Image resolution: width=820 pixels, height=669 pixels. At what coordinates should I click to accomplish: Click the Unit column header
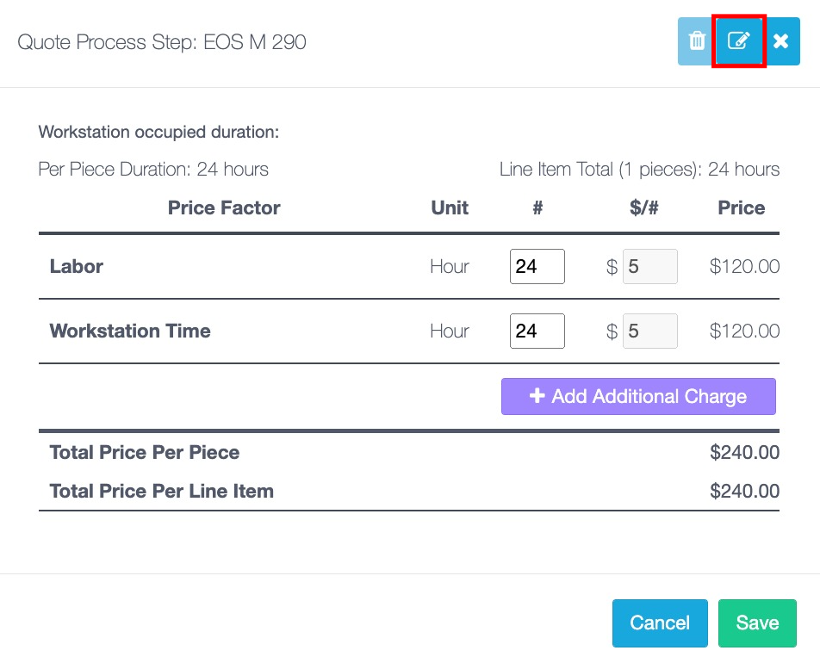pyautogui.click(x=450, y=208)
